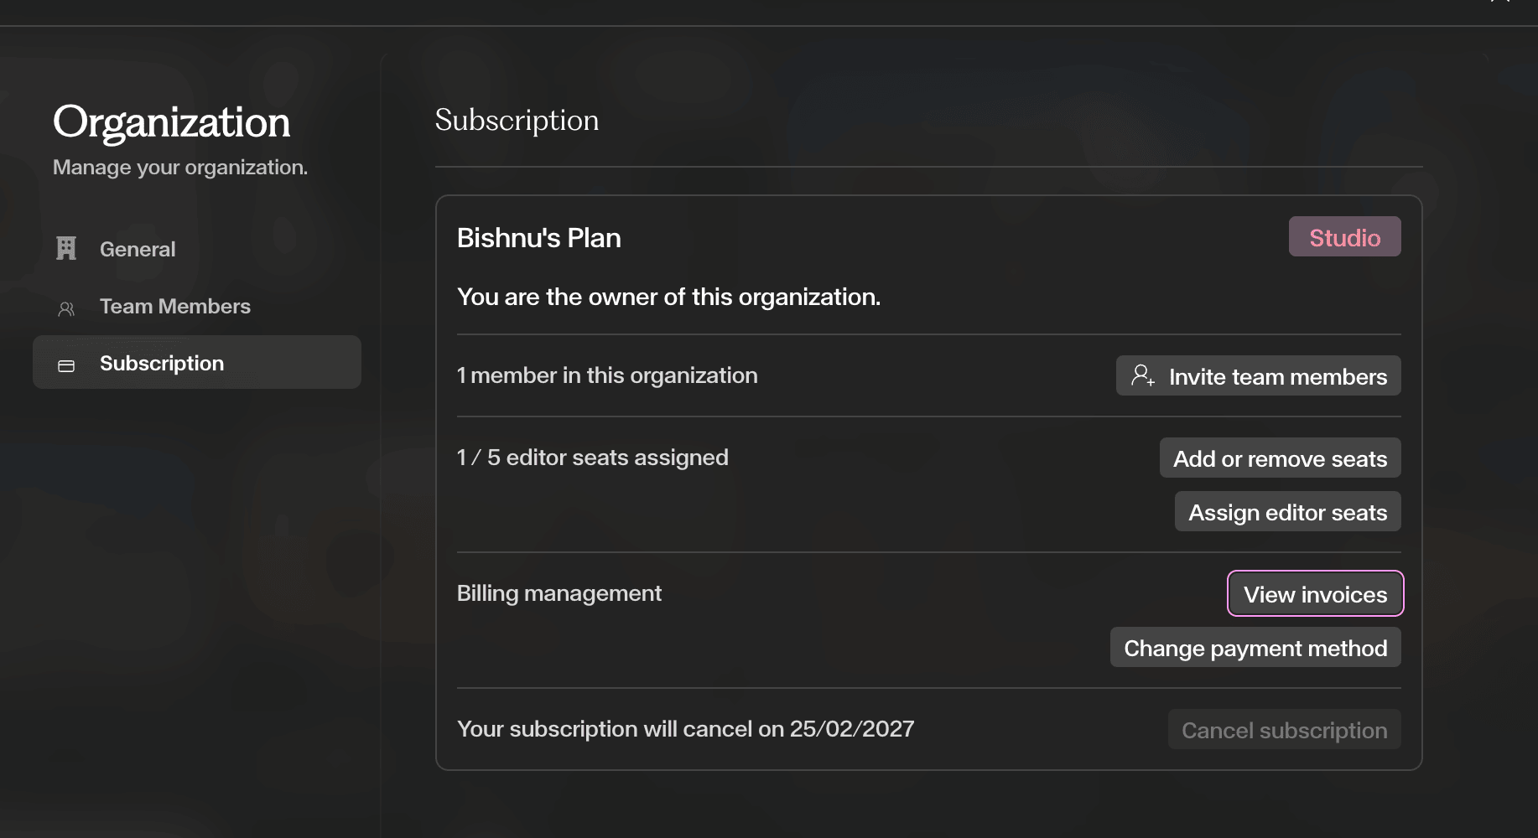Click the add-person icon on Invite button

(x=1142, y=375)
